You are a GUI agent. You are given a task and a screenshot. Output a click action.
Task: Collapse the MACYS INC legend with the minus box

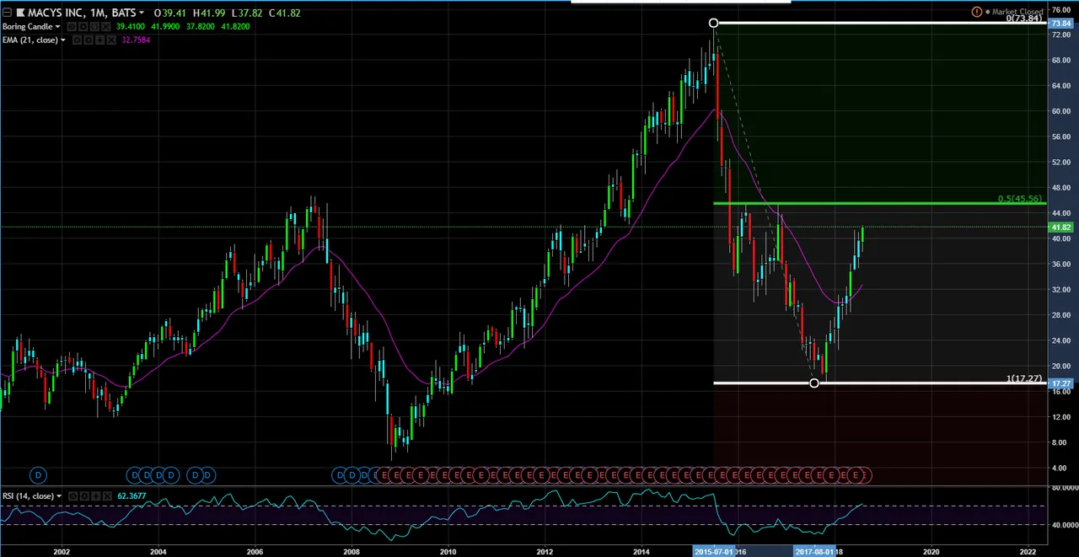pyautogui.click(x=7, y=13)
